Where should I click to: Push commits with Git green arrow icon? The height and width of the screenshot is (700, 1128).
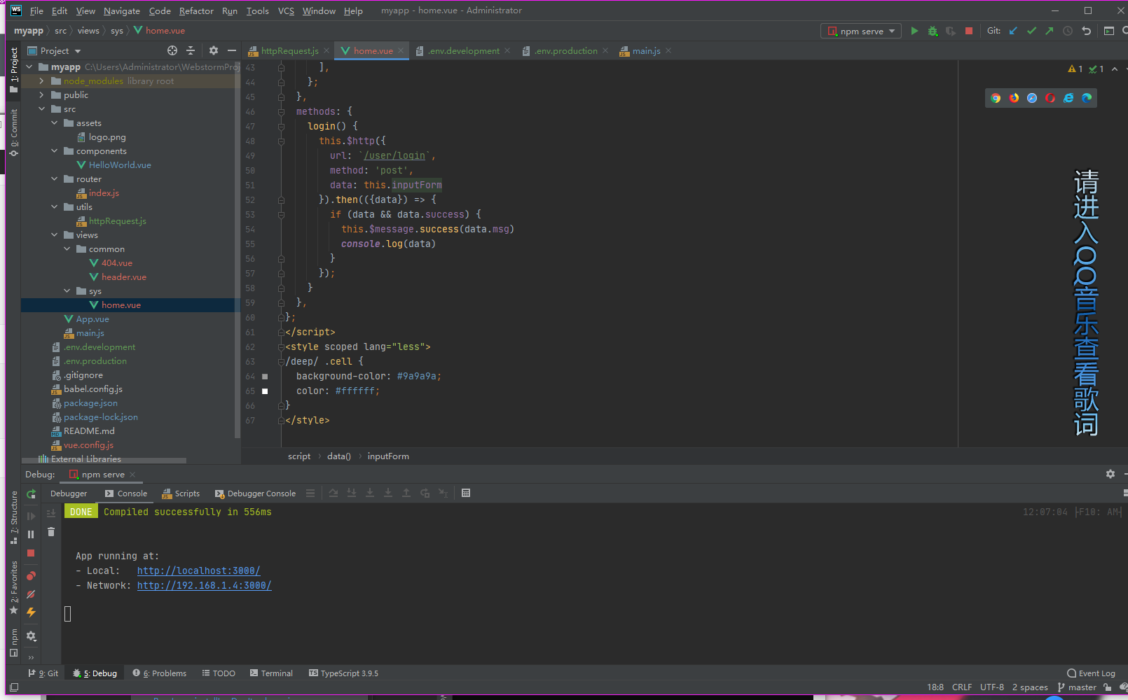point(1049,31)
